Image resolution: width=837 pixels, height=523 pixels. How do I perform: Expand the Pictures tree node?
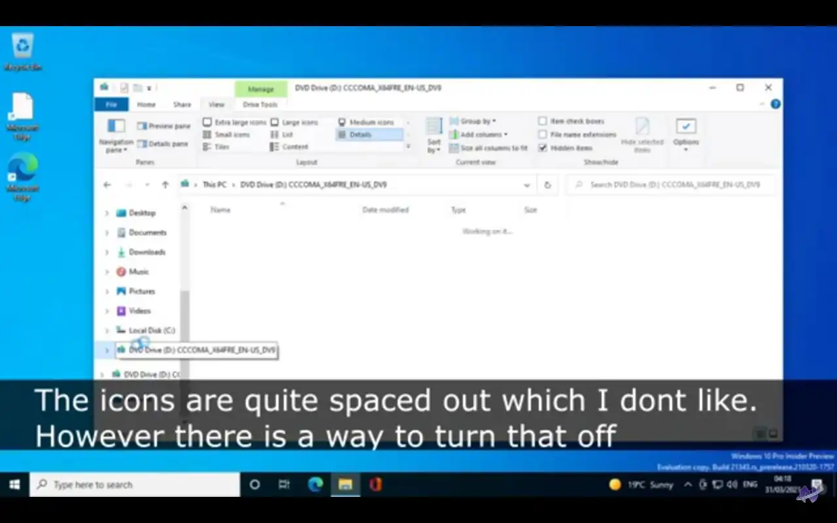point(107,292)
